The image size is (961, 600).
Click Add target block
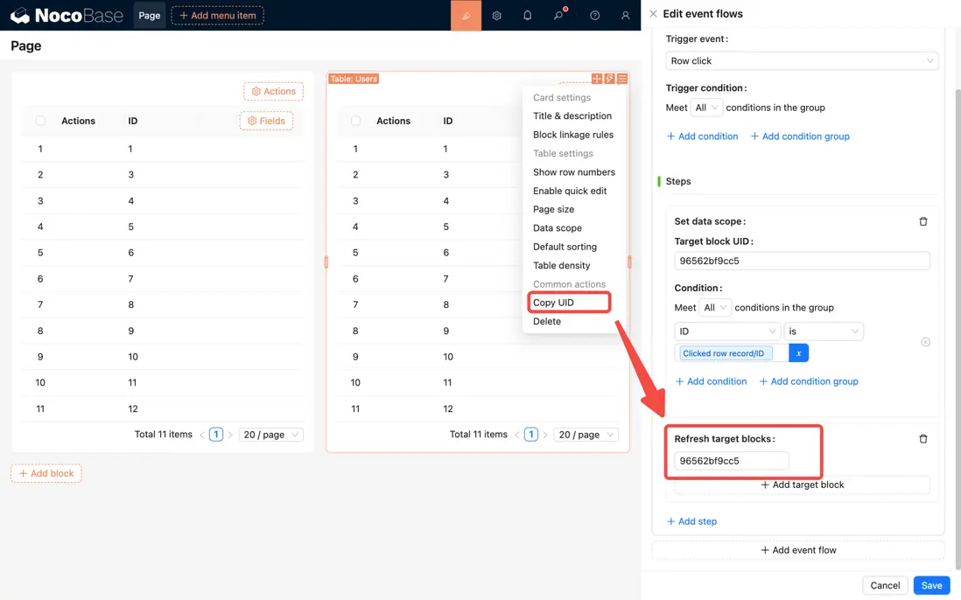coord(803,485)
